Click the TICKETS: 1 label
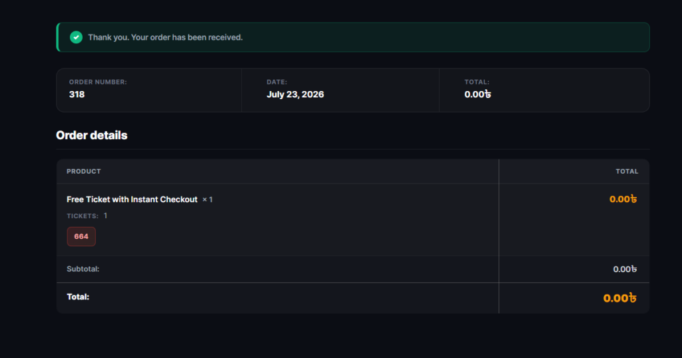 [x=87, y=216]
